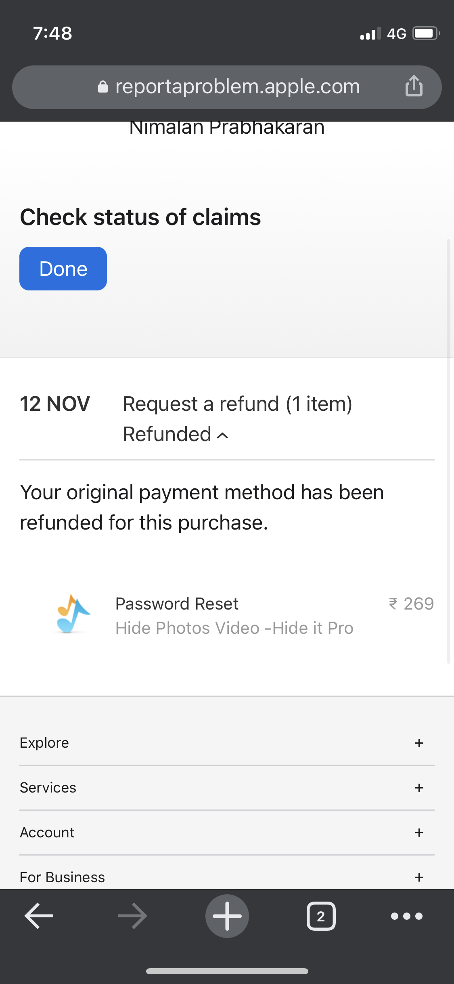This screenshot has height=984, width=454.
Task: Tap the battery icon in status bar
Action: point(425,33)
